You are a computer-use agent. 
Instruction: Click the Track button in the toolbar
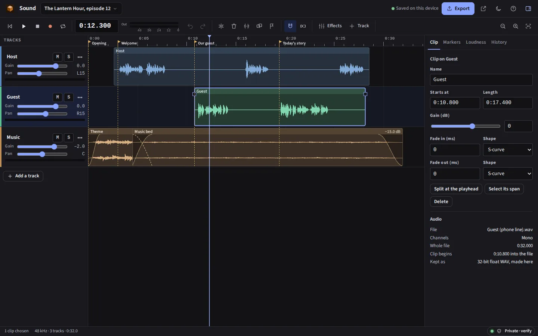(x=359, y=26)
